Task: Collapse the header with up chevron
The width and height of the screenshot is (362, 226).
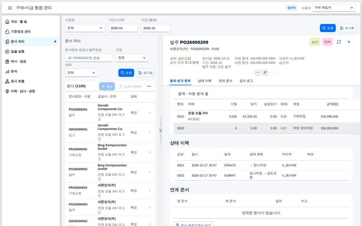Action: (x=258, y=72)
